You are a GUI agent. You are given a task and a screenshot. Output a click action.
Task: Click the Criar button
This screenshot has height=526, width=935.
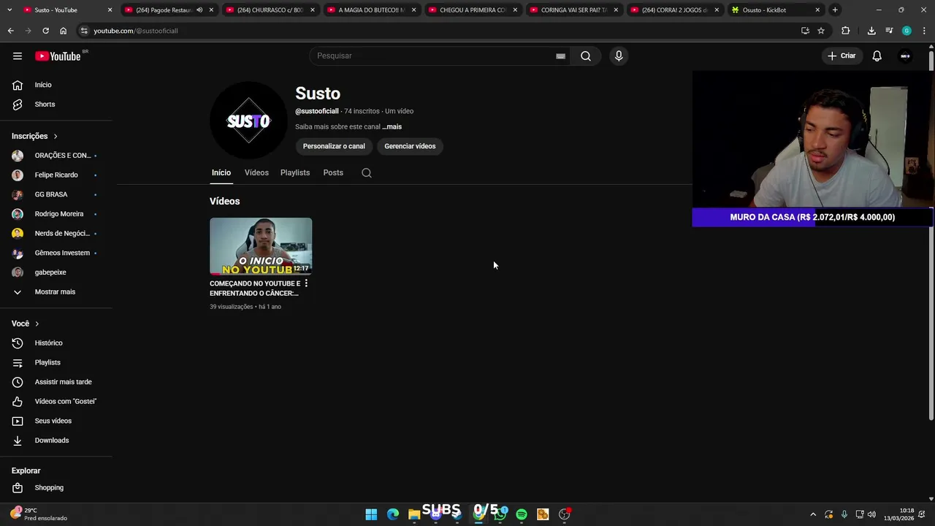click(841, 56)
